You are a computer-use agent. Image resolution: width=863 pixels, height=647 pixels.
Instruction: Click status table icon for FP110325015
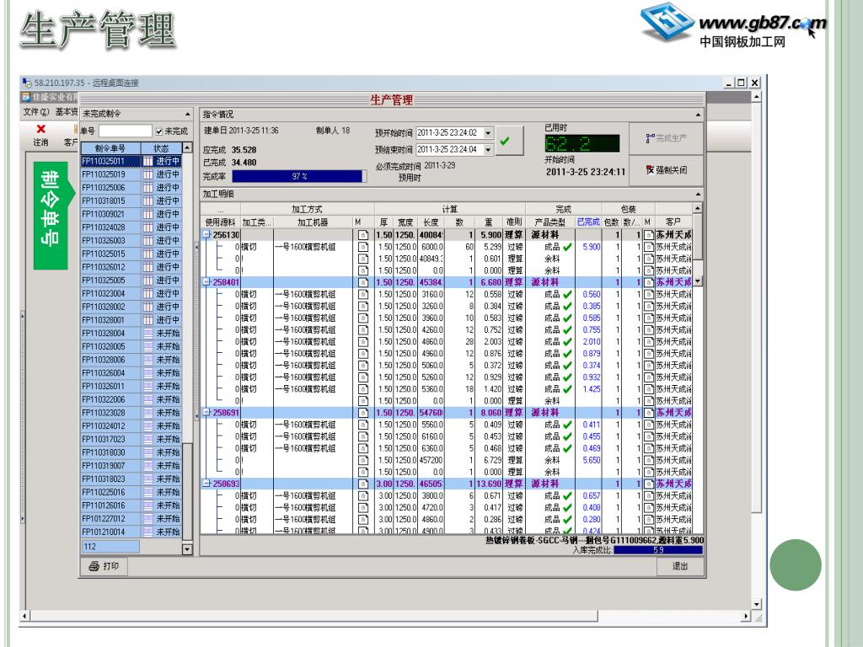click(x=147, y=254)
